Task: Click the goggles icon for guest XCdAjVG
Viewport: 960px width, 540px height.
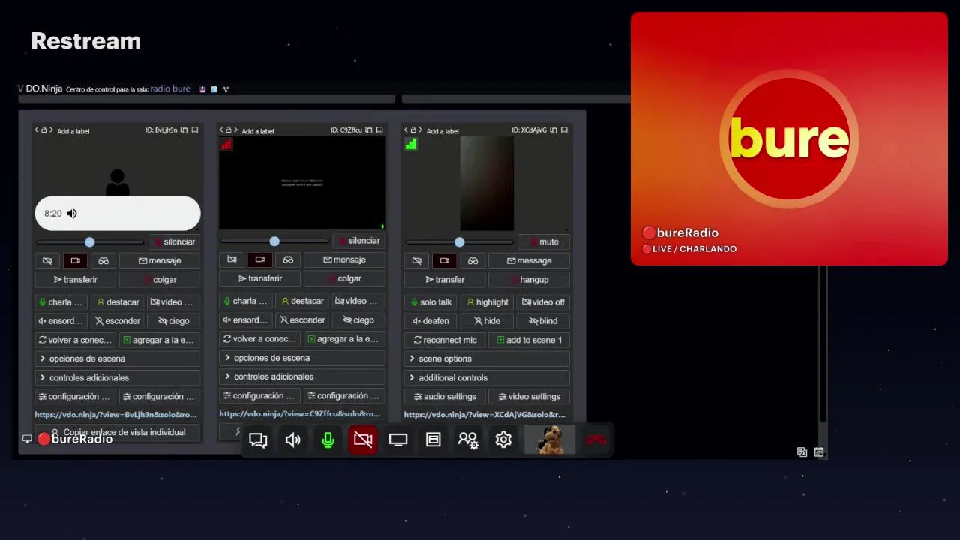Action: point(472,260)
